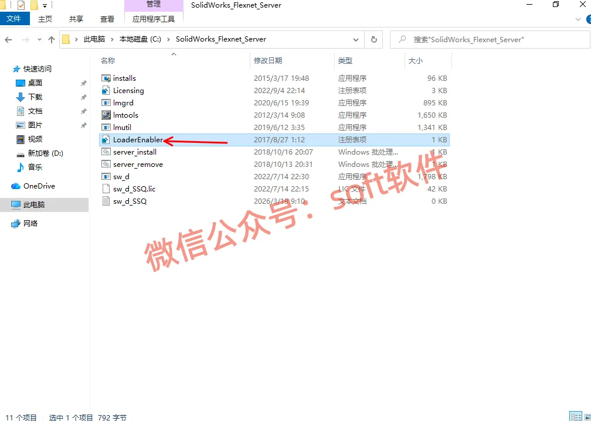Select 此电脑 in the navigation pane
The height and width of the screenshot is (421, 591).
pos(45,205)
